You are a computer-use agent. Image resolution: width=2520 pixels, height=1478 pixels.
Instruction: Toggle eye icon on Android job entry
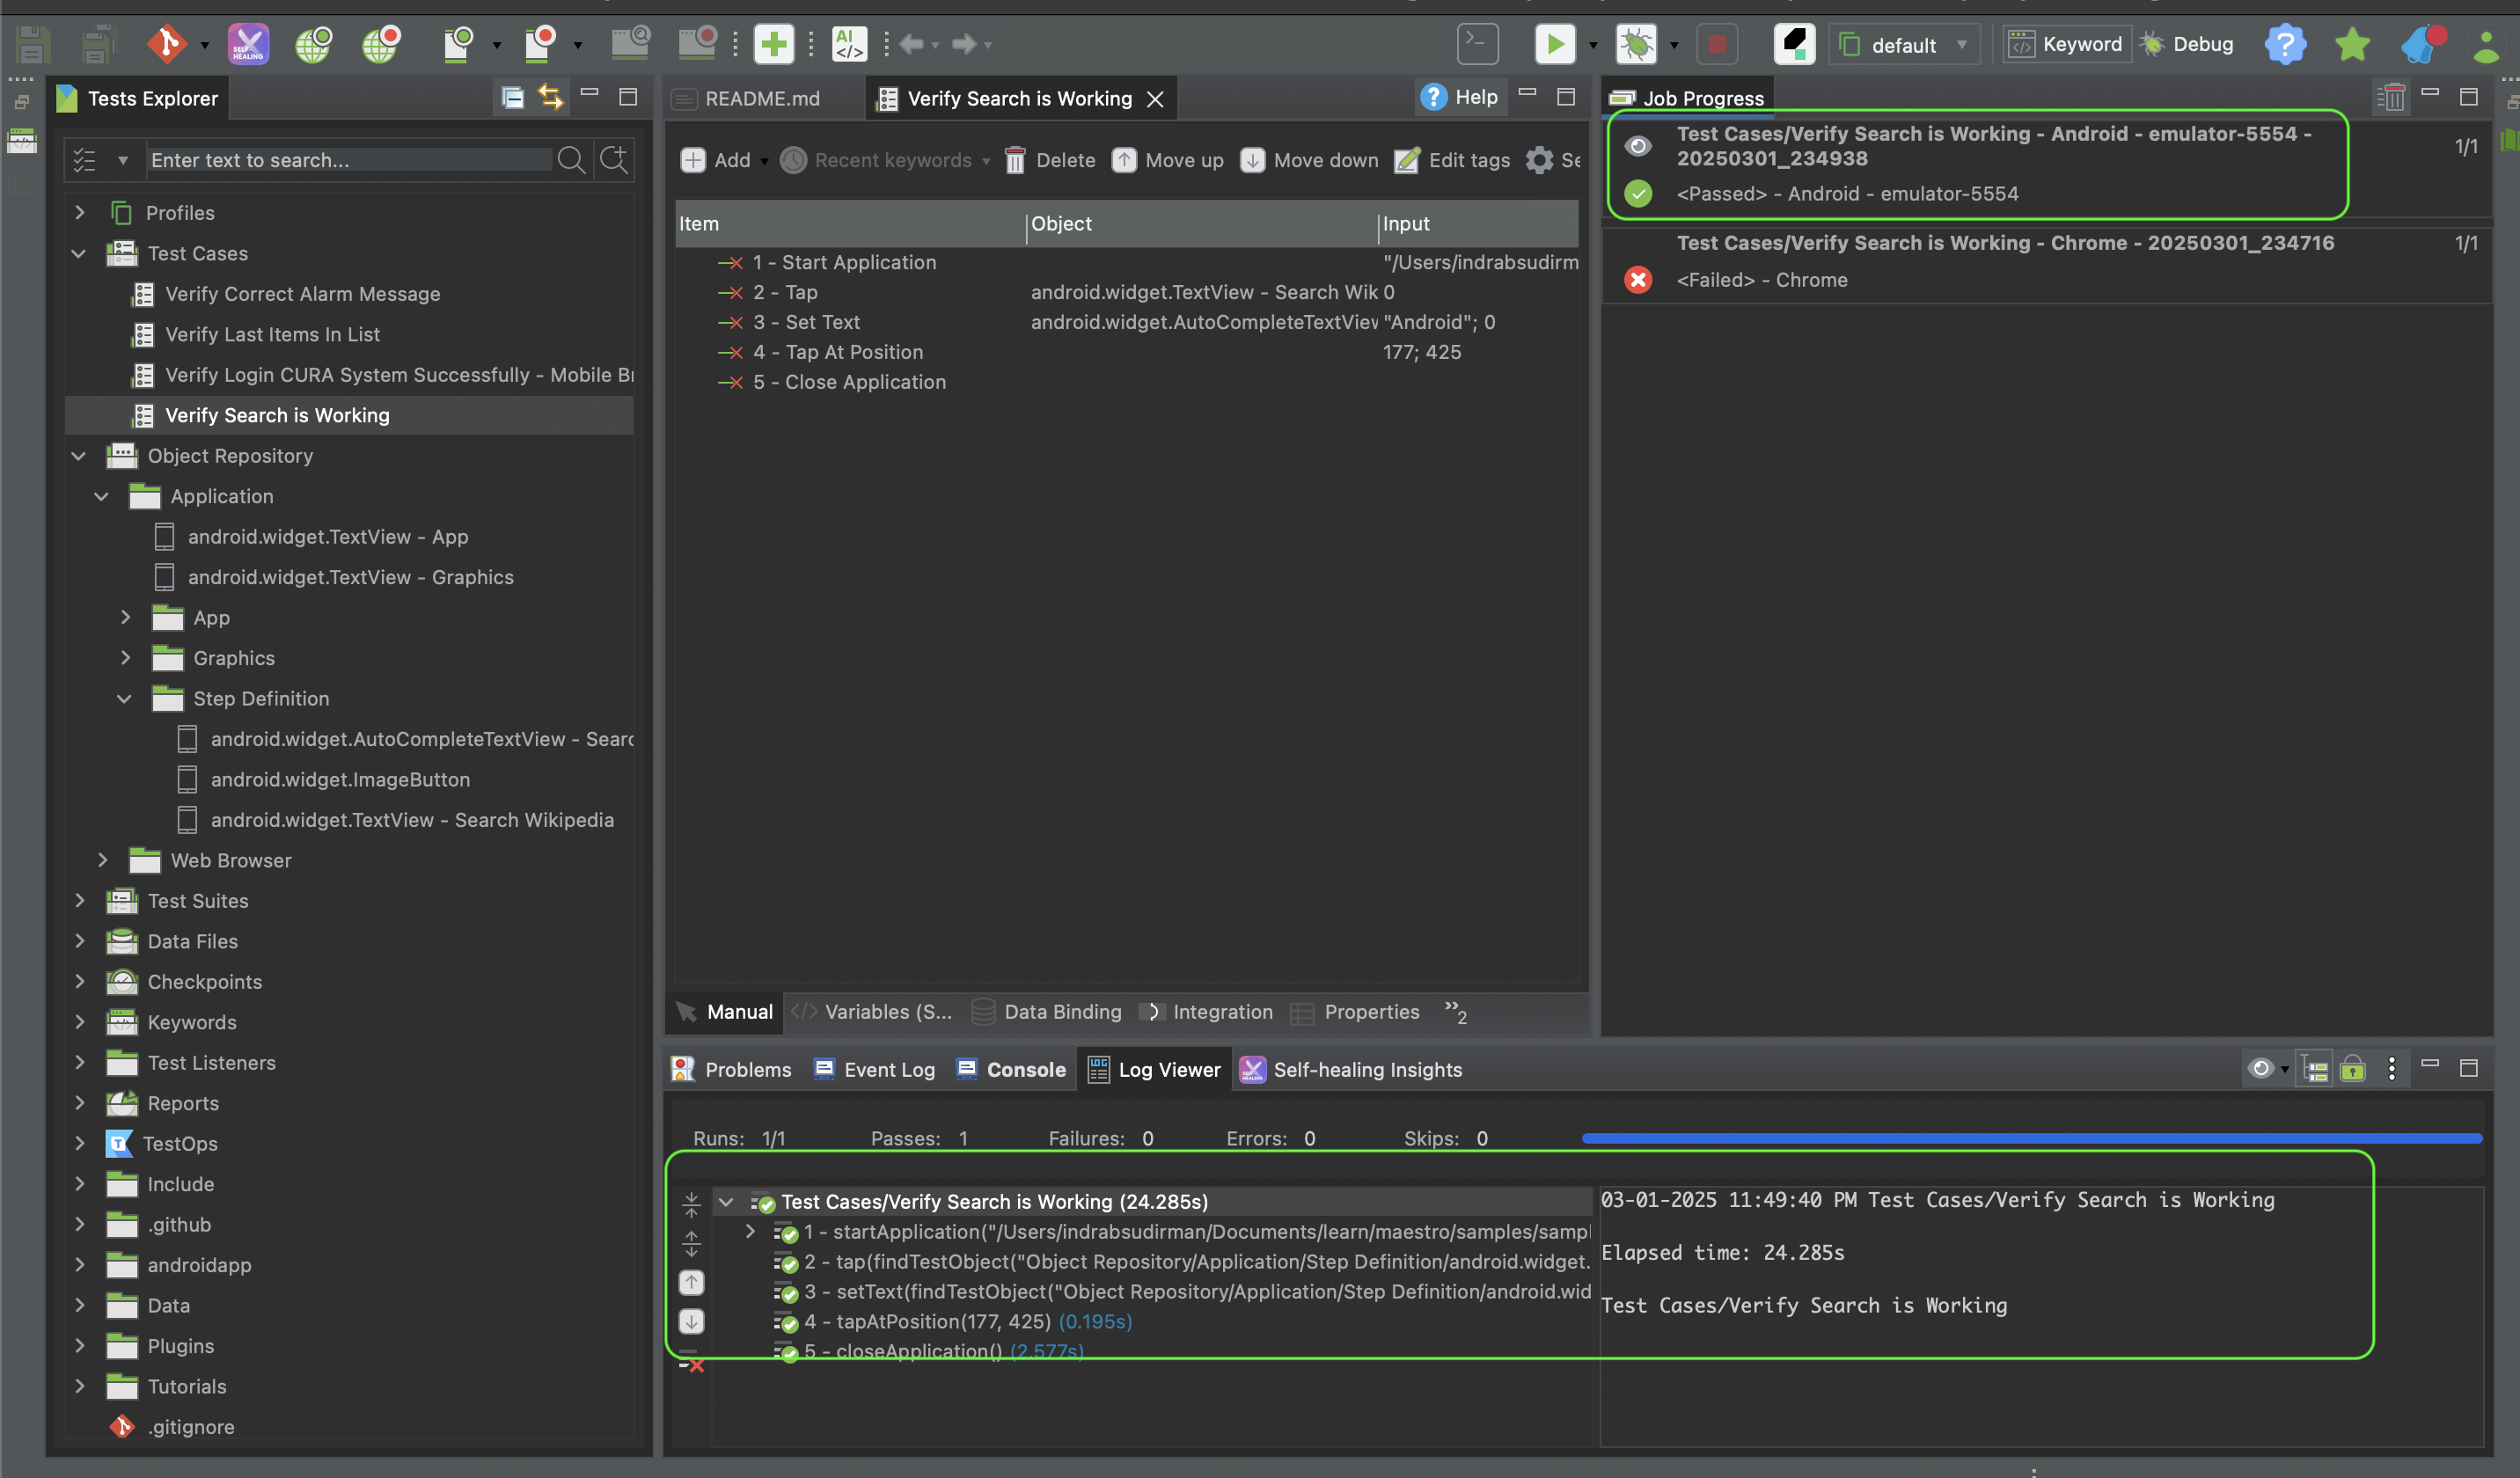(x=1637, y=146)
